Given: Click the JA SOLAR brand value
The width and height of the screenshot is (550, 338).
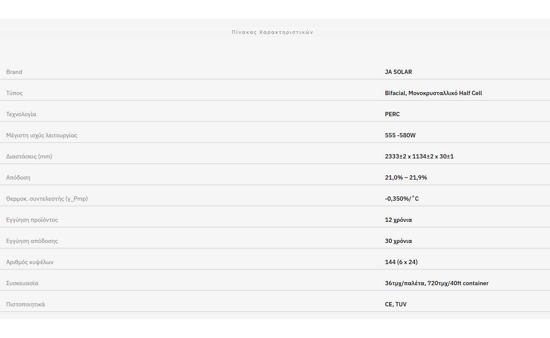Looking at the screenshot, I should point(398,72).
